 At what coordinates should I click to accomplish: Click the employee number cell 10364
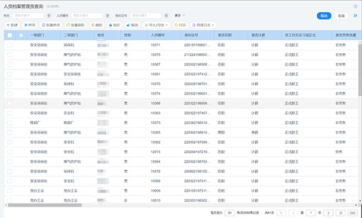[x=156, y=162]
